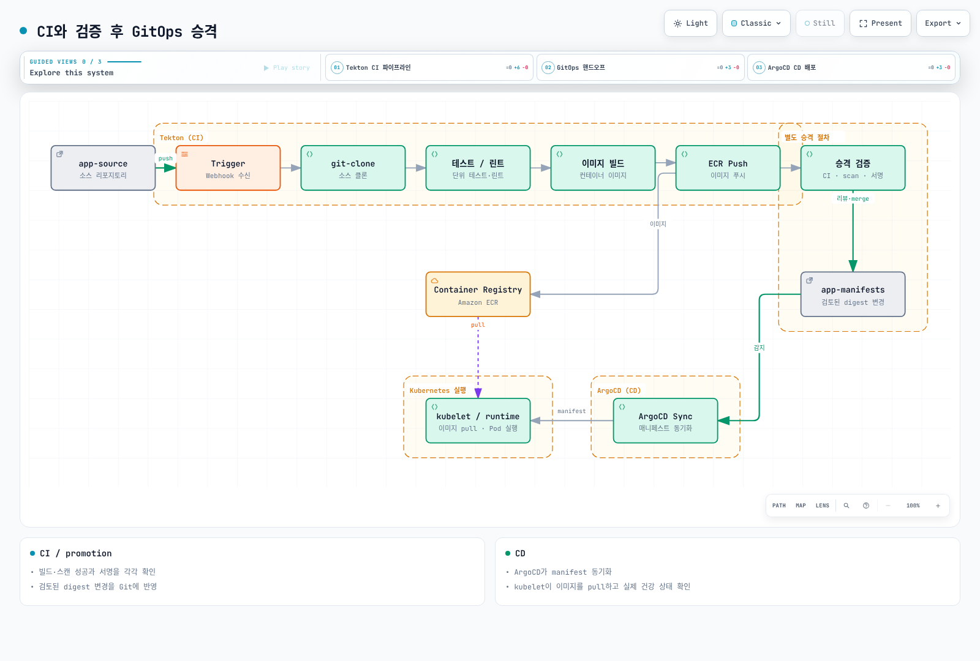Click the 승격 검증 node code icon
Screen dimensions: 980x661
(x=810, y=154)
